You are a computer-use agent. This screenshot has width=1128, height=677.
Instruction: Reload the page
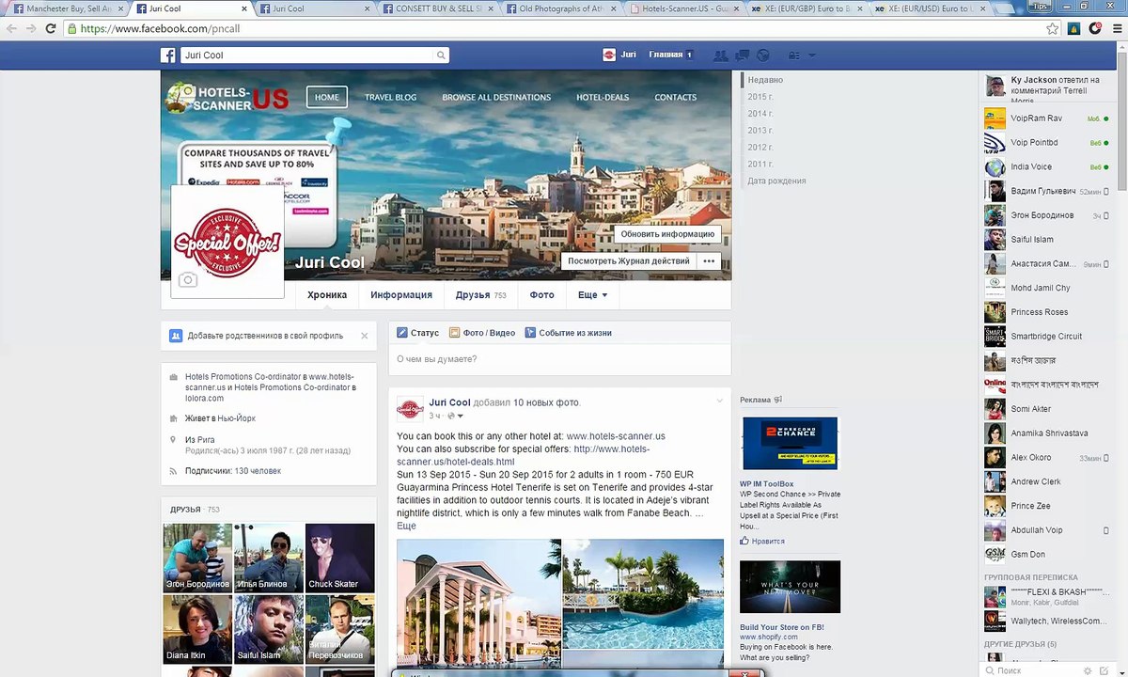click(51, 28)
